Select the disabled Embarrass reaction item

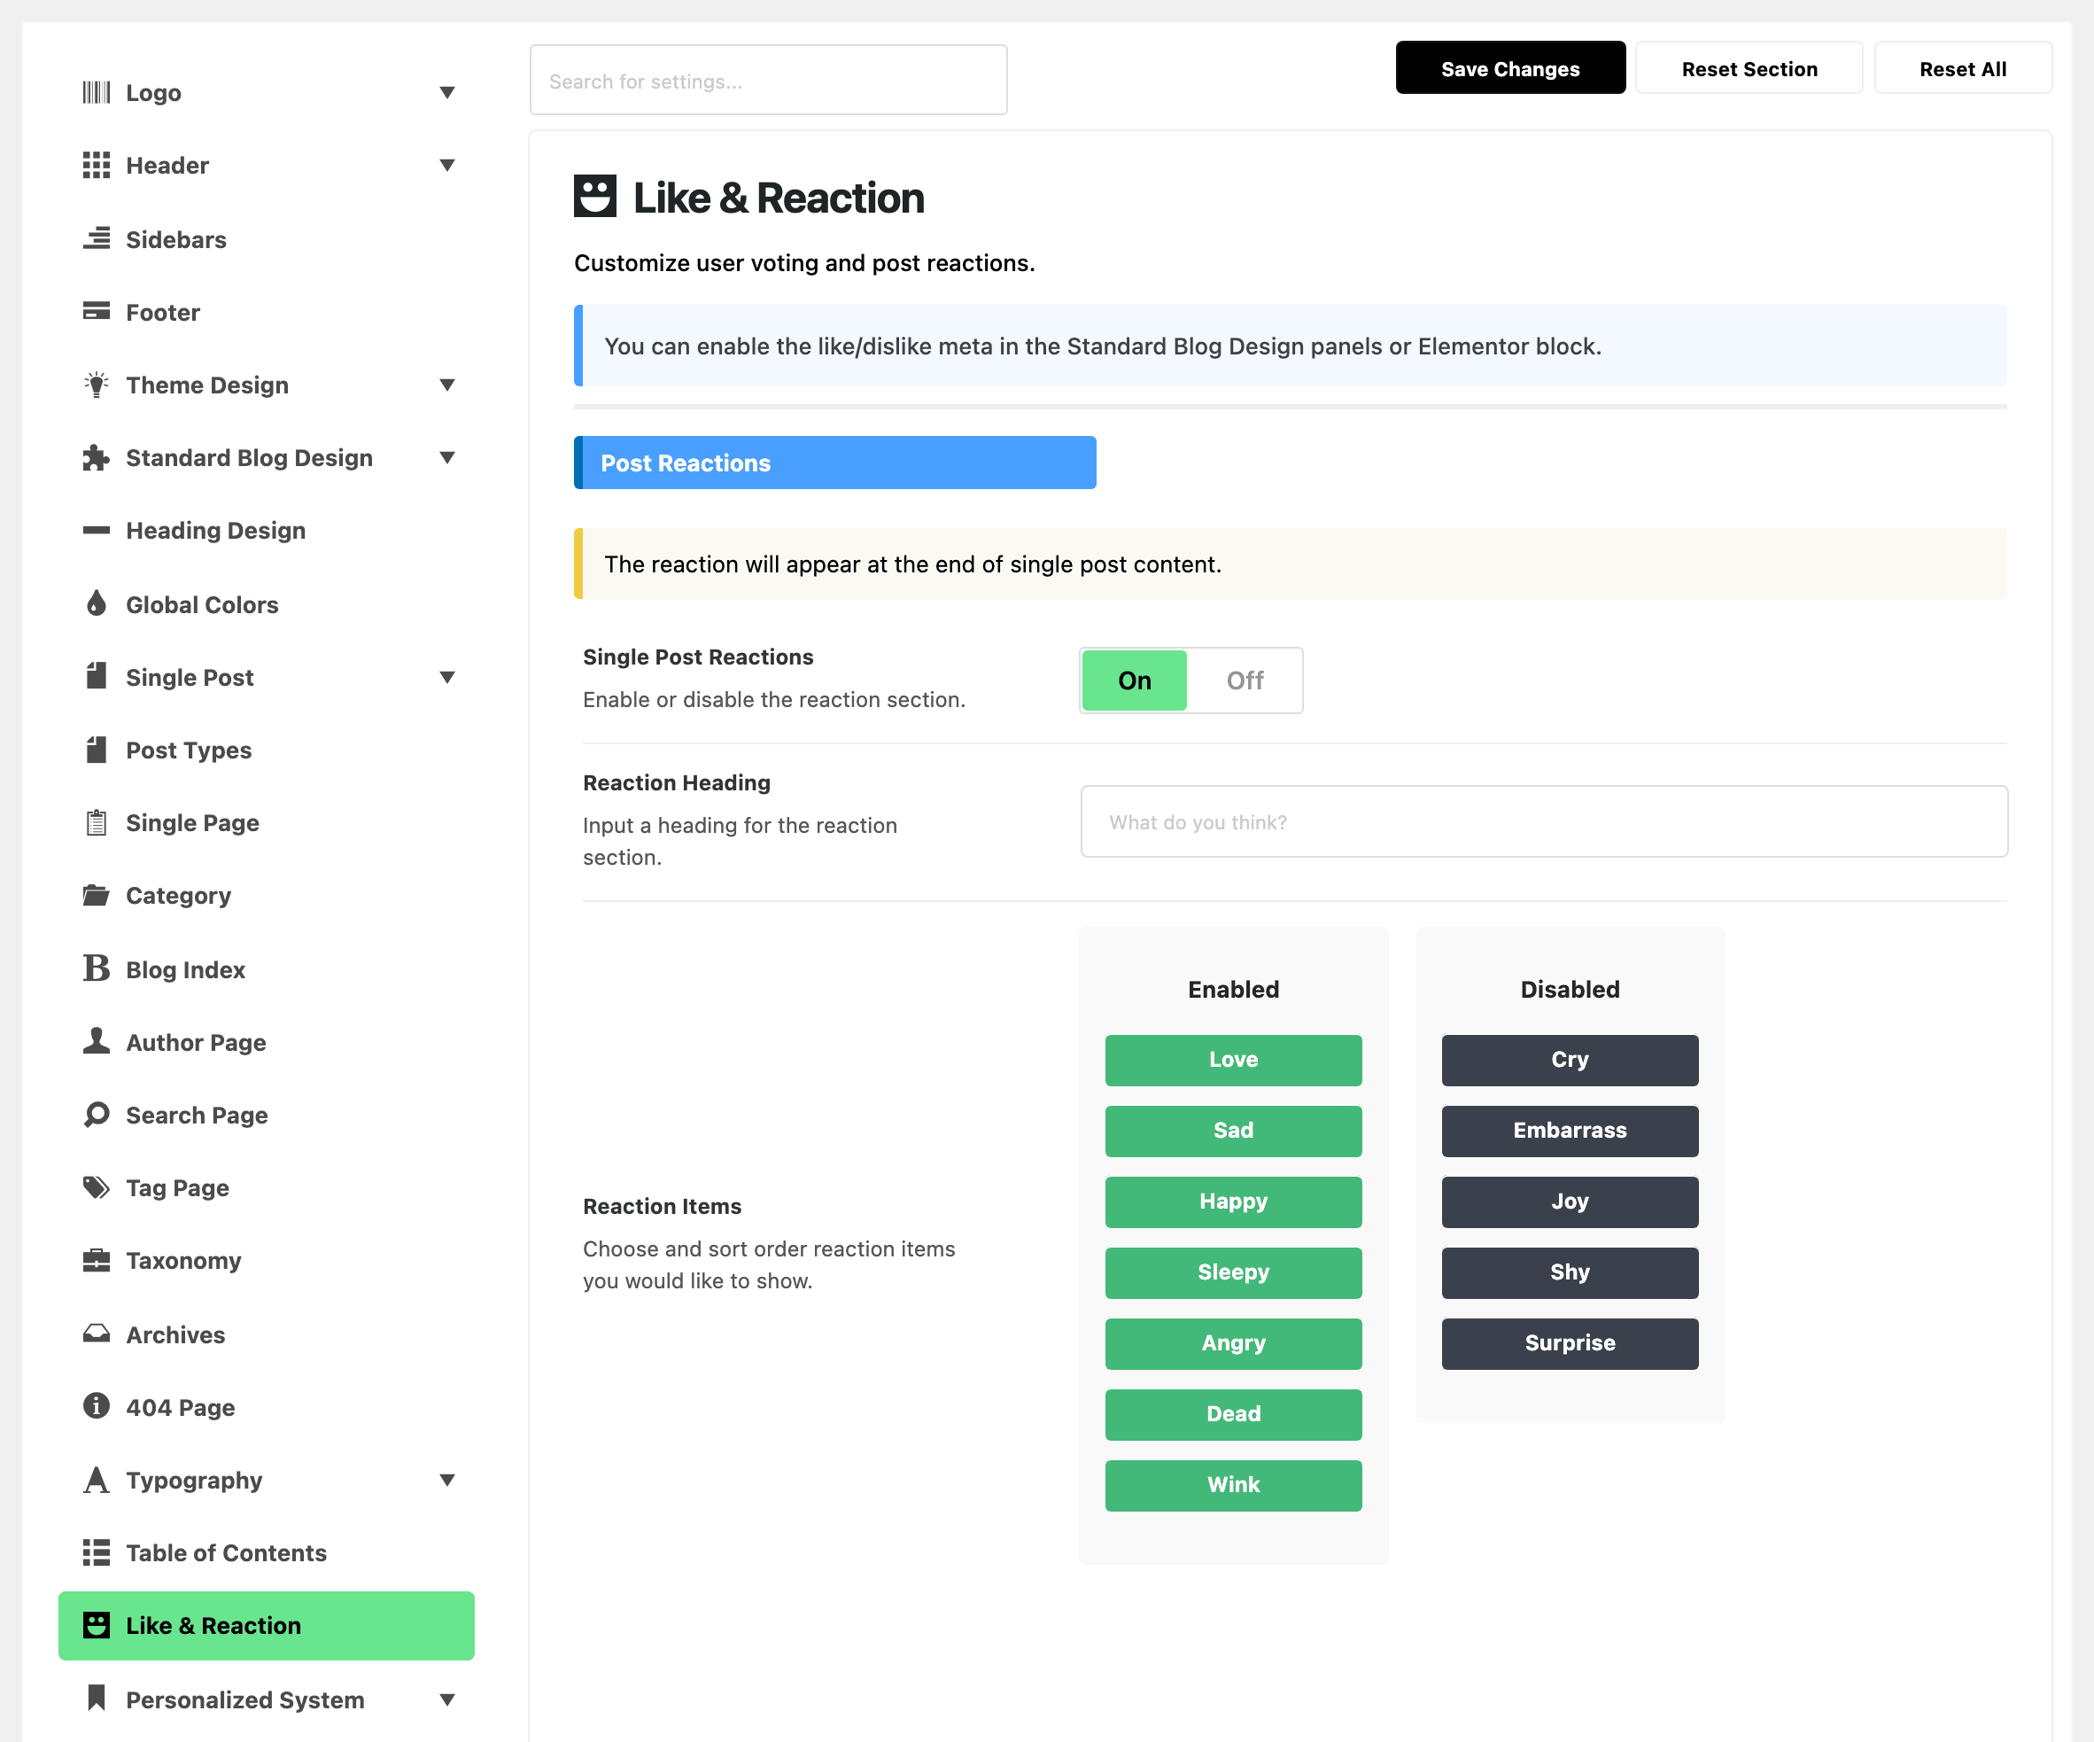coord(1570,1131)
